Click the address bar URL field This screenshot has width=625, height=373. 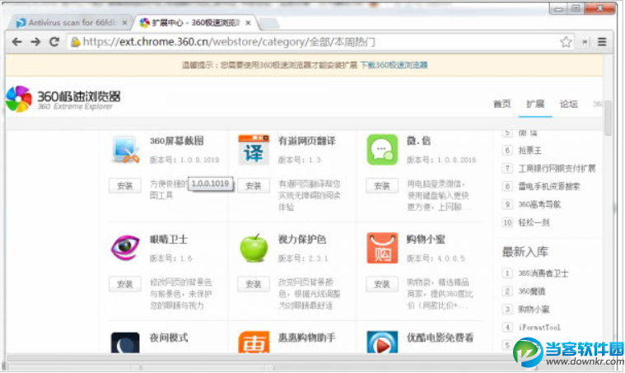coord(321,42)
